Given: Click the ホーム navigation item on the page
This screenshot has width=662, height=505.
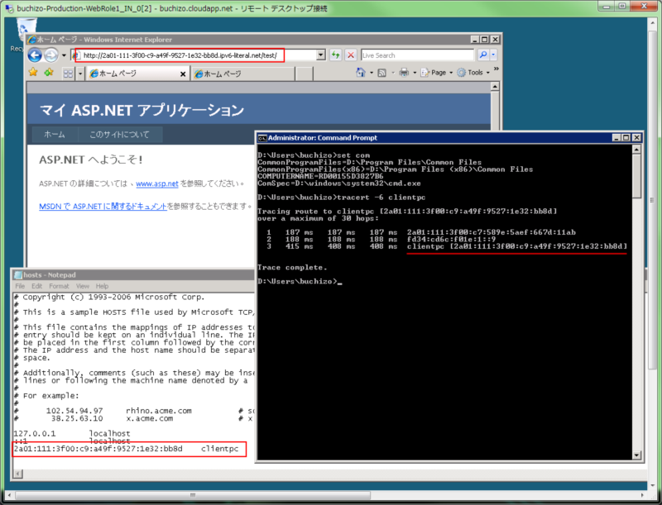Looking at the screenshot, I should tap(55, 135).
